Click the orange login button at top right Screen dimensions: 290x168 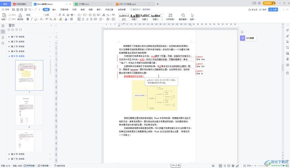click(x=269, y=3)
